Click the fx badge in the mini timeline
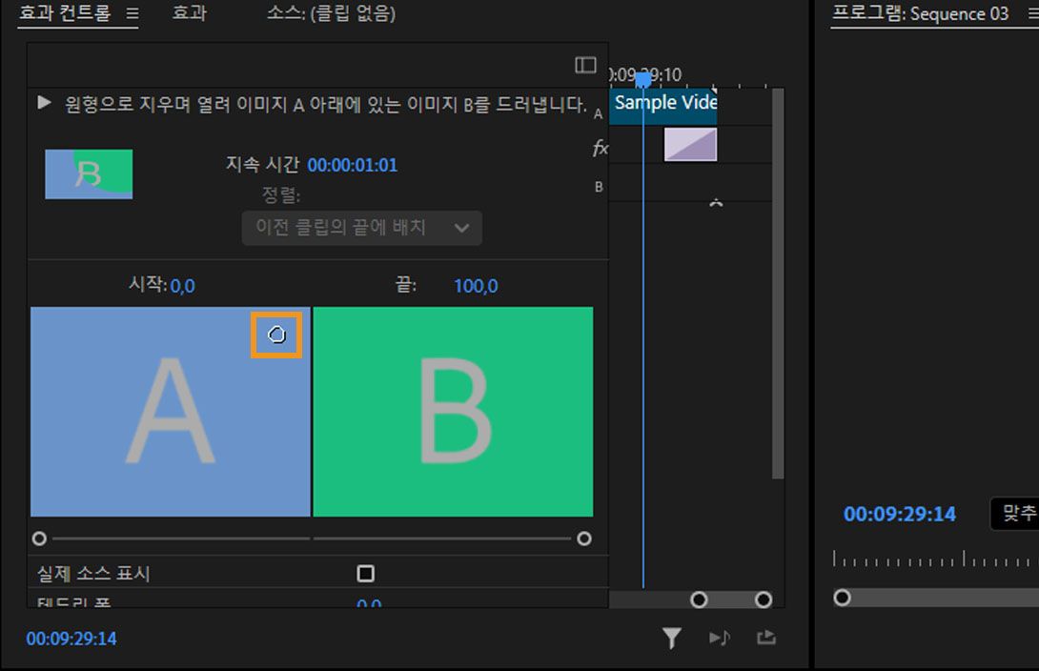 coord(598,148)
